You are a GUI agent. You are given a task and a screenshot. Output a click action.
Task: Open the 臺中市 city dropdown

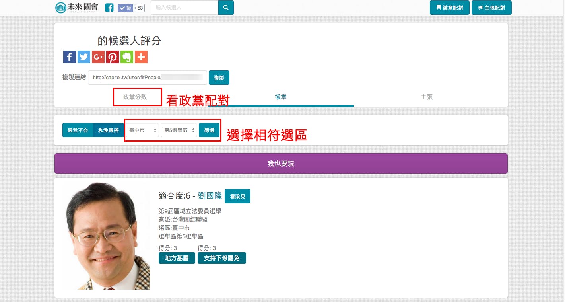tap(142, 130)
